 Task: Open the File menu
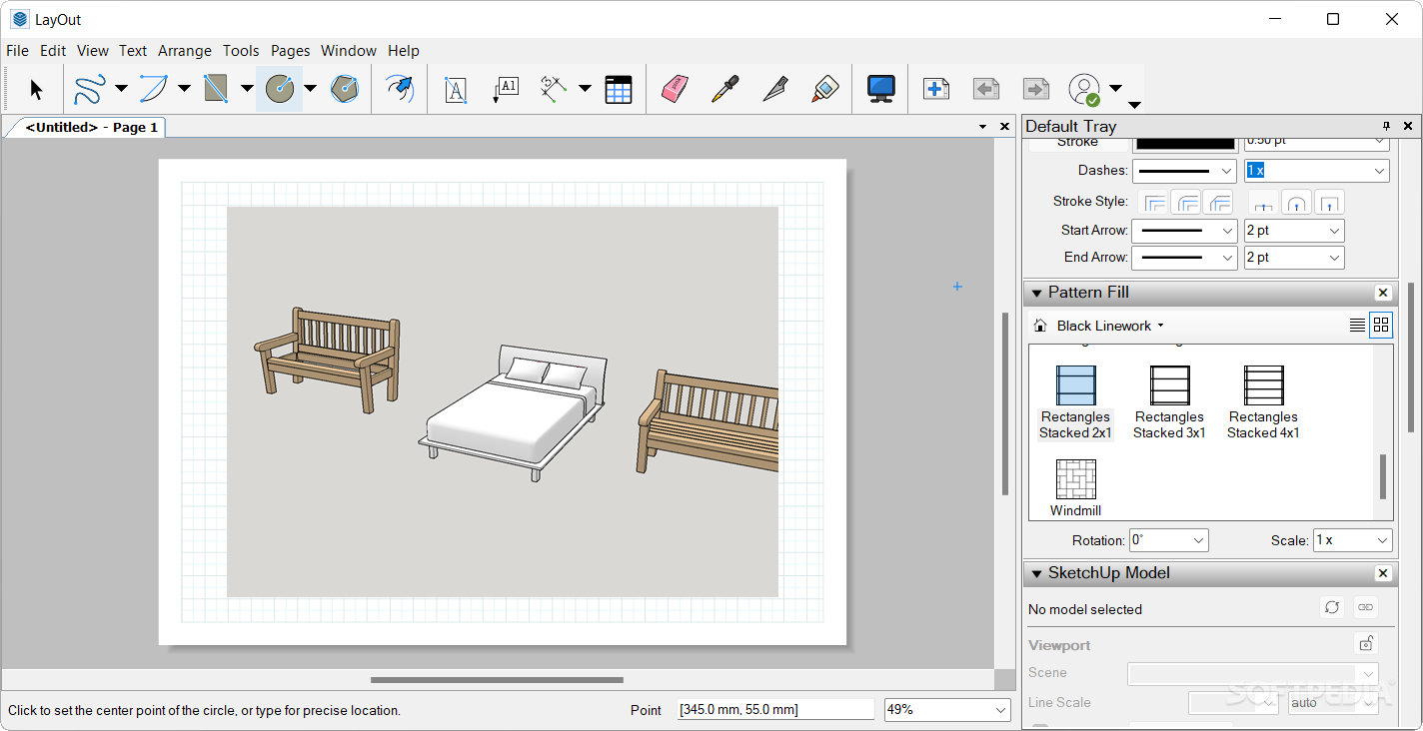[x=17, y=51]
